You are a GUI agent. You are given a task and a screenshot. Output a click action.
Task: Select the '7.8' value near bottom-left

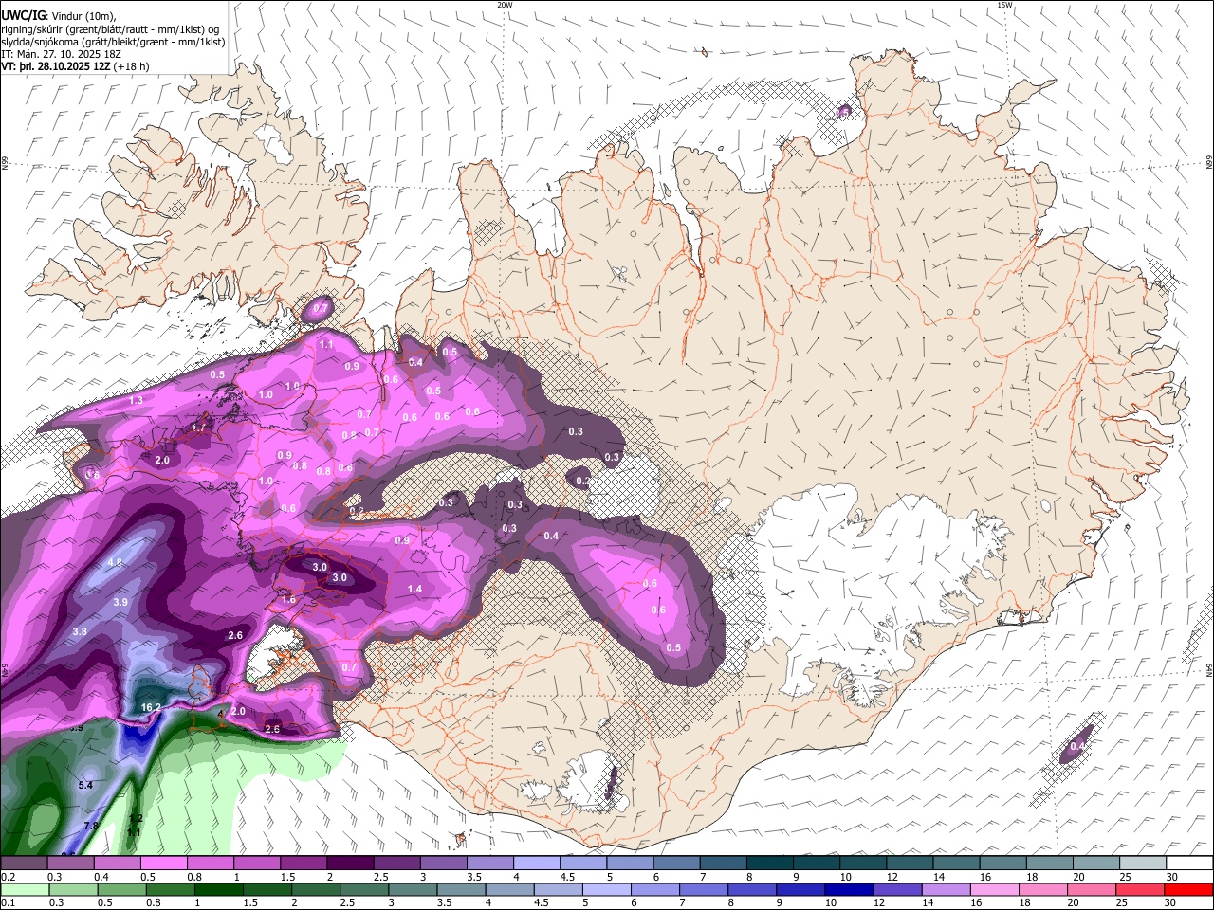(91, 826)
